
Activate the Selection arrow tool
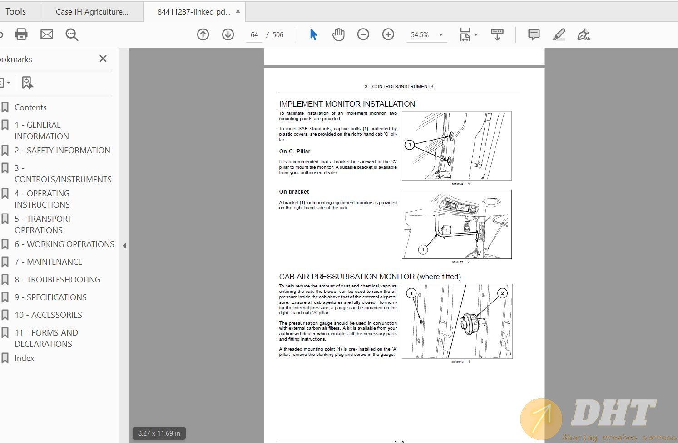313,34
